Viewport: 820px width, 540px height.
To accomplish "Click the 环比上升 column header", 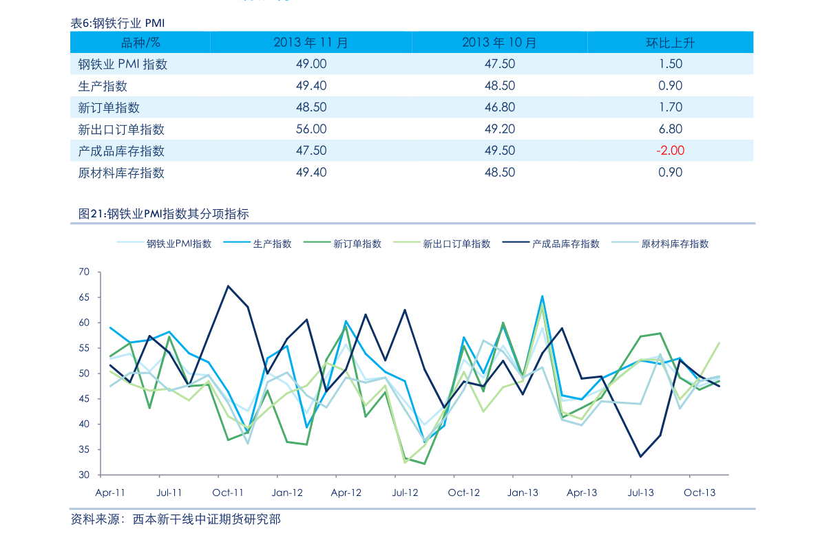I will (x=670, y=43).
